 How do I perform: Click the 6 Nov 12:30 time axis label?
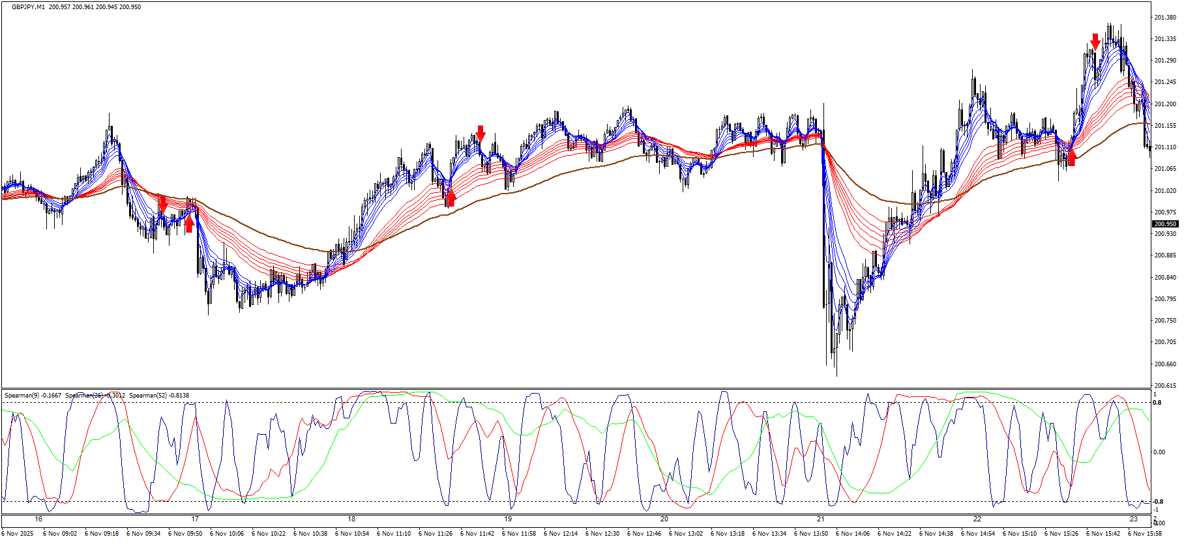point(602,534)
